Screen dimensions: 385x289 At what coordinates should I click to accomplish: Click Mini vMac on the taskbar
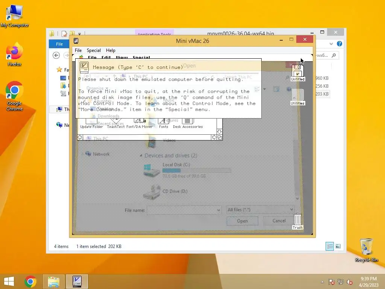point(77,281)
